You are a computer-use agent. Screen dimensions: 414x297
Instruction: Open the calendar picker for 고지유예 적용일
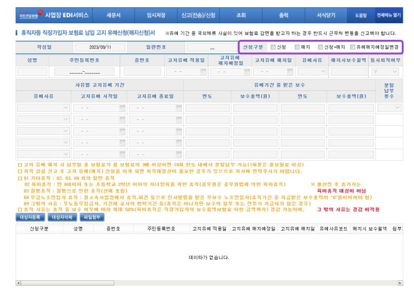203,71
